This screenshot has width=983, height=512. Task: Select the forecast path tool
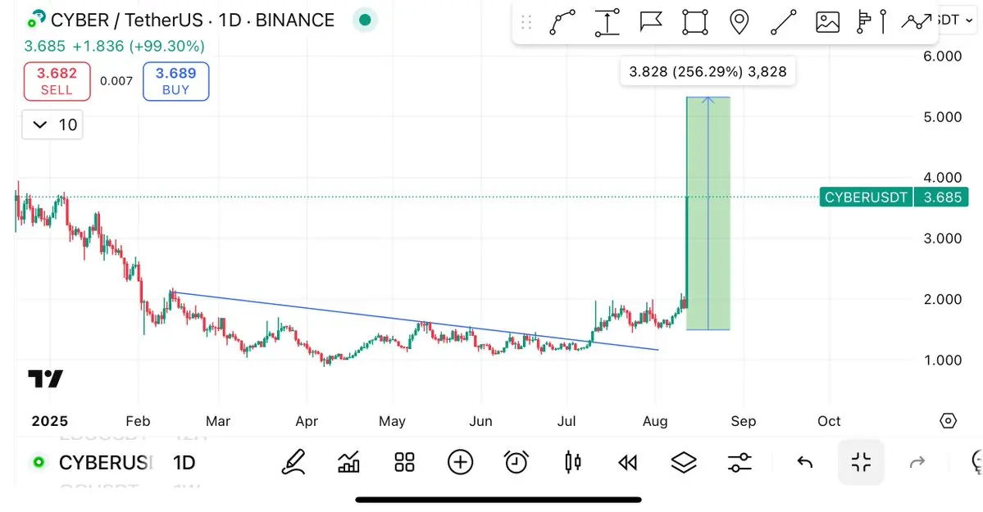pos(916,22)
